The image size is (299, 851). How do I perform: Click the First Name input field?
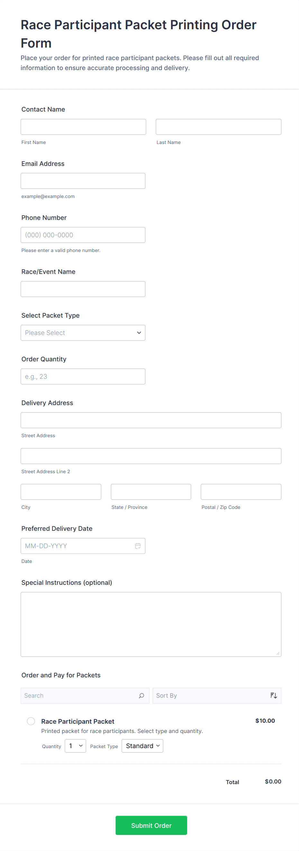click(x=83, y=127)
